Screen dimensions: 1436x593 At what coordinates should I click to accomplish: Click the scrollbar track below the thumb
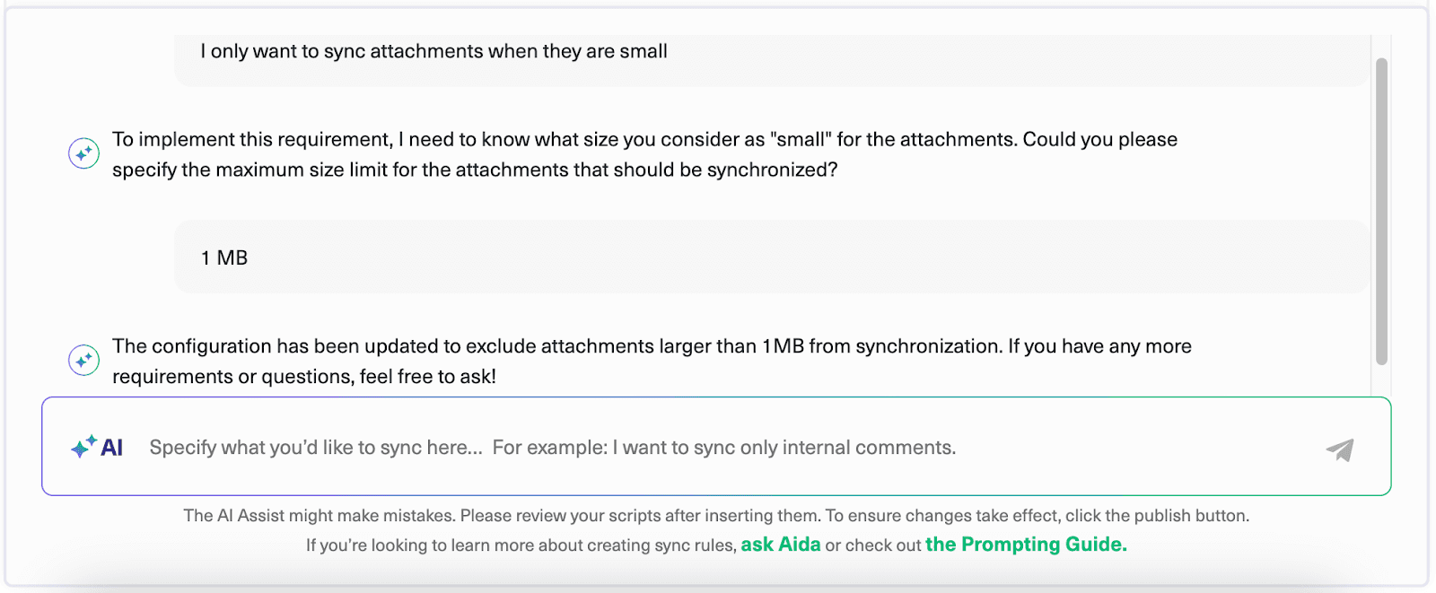(x=1381, y=379)
